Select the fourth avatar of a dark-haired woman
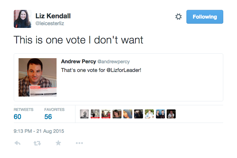The height and width of the screenshot is (158, 237). coord(117,114)
